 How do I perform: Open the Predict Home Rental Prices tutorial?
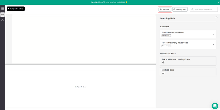[x=173, y=32]
